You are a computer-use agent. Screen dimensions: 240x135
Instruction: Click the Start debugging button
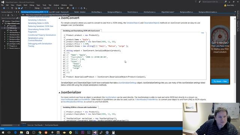[61, 8]
